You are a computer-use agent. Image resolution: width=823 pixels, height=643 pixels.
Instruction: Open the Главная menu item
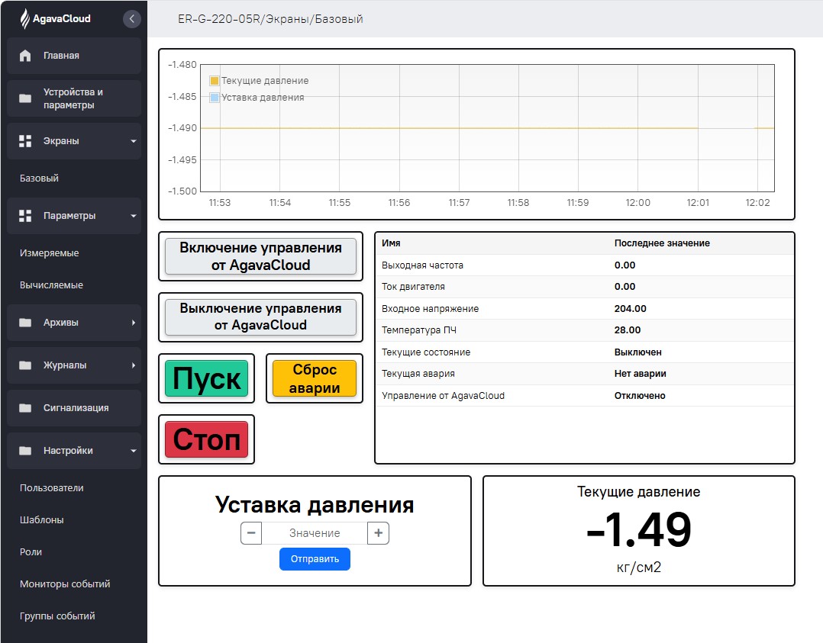click(x=74, y=56)
